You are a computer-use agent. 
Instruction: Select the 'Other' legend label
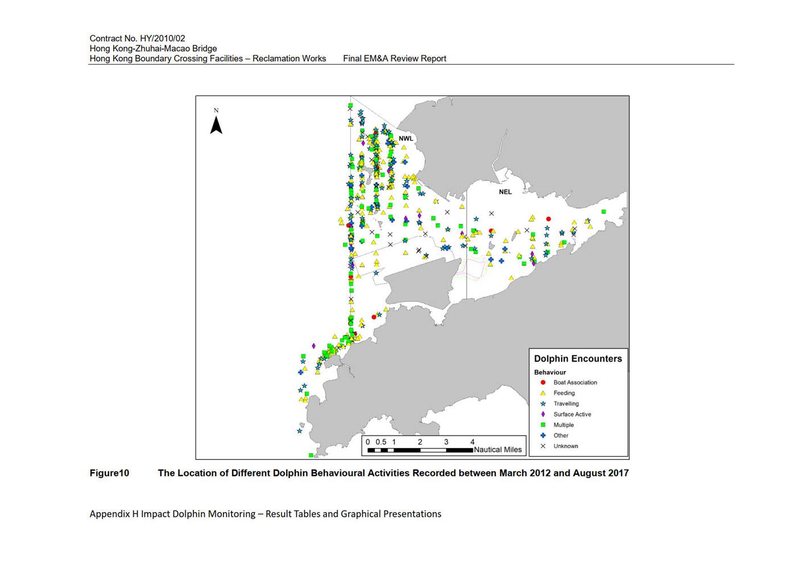561,436
